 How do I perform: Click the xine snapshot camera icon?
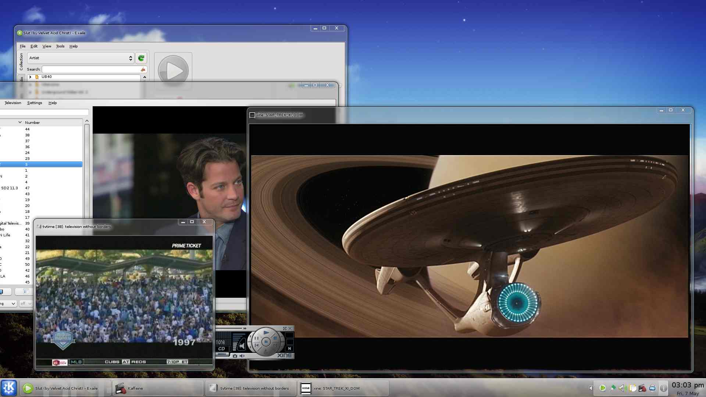tap(235, 356)
